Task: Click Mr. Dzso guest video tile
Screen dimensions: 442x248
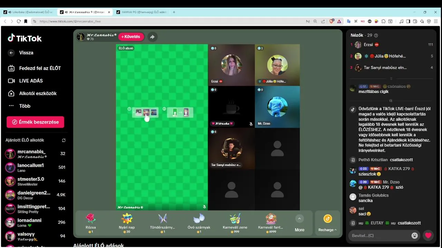Action: pyautogui.click(x=277, y=107)
